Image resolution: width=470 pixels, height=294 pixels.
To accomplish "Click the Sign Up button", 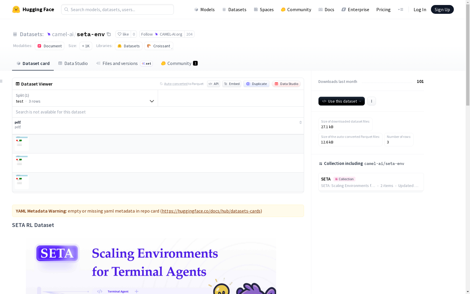I will (x=442, y=9).
